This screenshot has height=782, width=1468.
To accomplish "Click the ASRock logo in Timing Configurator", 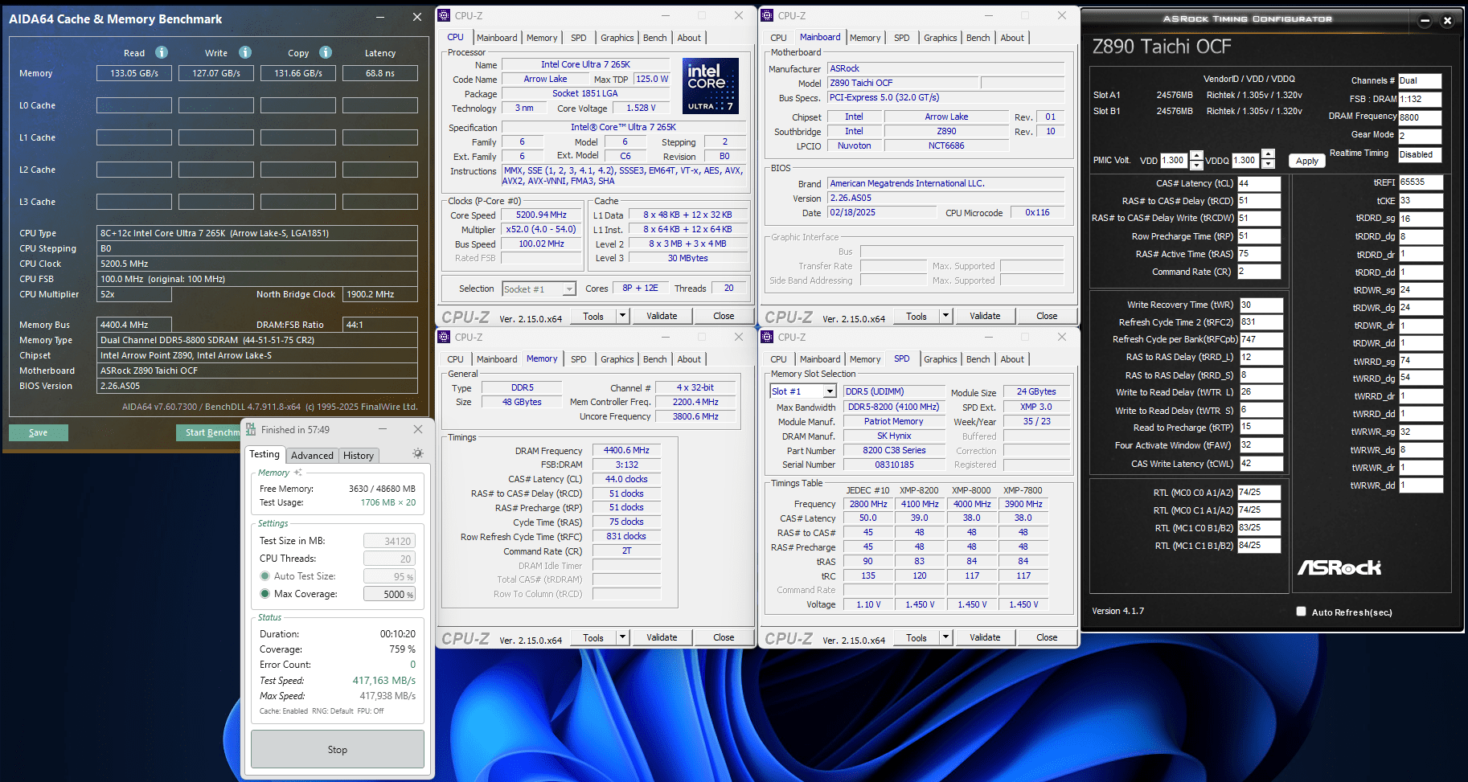I will pyautogui.click(x=1339, y=568).
